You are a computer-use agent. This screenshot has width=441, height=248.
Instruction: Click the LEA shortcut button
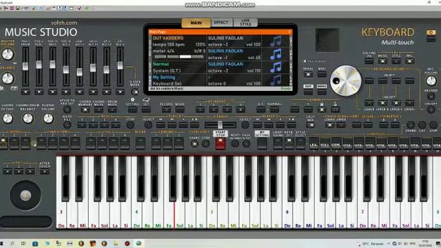(314, 143)
